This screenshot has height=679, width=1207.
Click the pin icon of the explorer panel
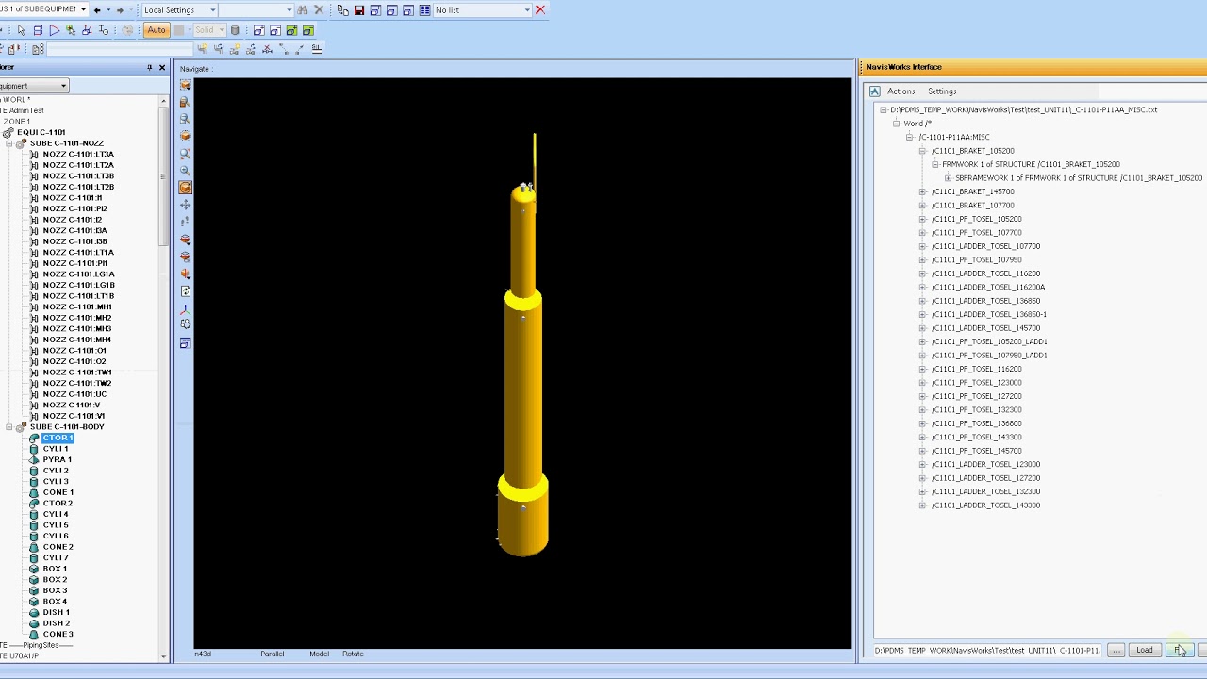point(149,67)
